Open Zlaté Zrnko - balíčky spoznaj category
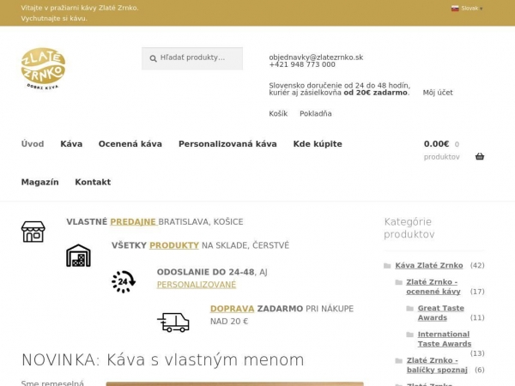This screenshot has width=515, height=386. pyautogui.click(x=437, y=365)
